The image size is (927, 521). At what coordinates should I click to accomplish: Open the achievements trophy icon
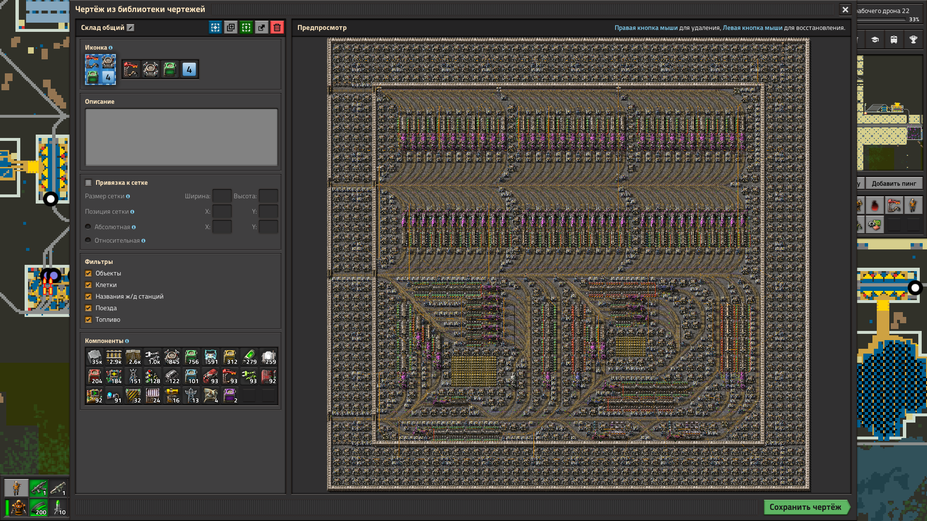(913, 40)
